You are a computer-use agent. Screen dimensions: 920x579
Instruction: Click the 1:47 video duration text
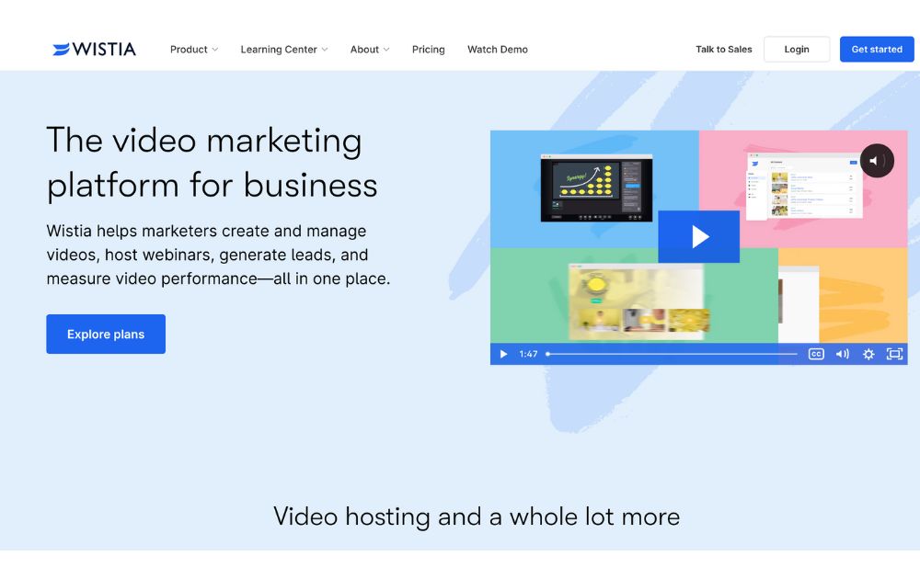528,354
